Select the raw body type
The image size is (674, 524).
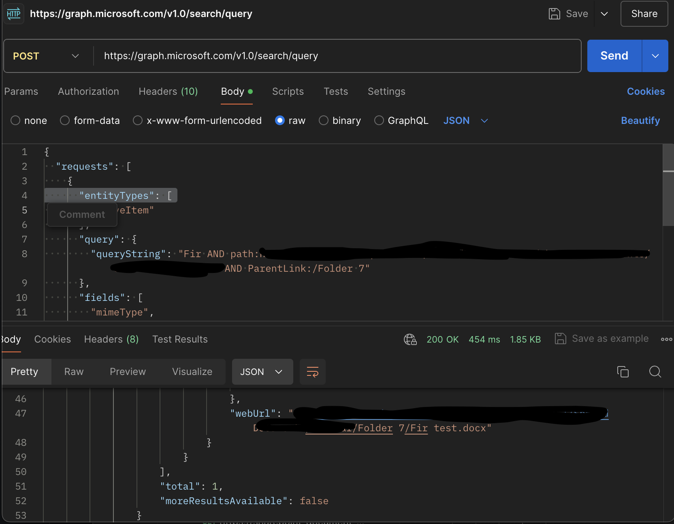290,121
